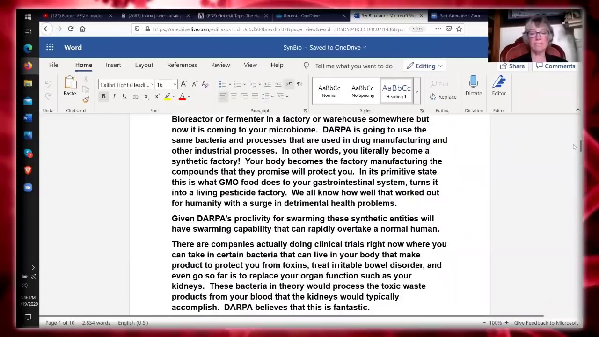
Task: Switch to the References tab
Action: point(182,65)
